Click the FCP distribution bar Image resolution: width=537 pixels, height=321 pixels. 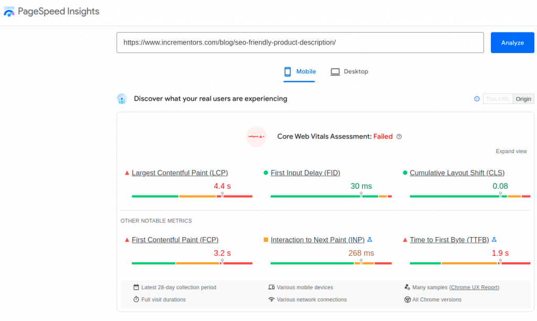[192, 263]
